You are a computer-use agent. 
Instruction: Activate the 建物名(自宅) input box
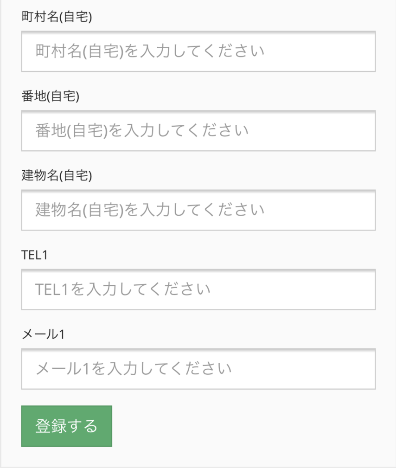click(x=198, y=210)
